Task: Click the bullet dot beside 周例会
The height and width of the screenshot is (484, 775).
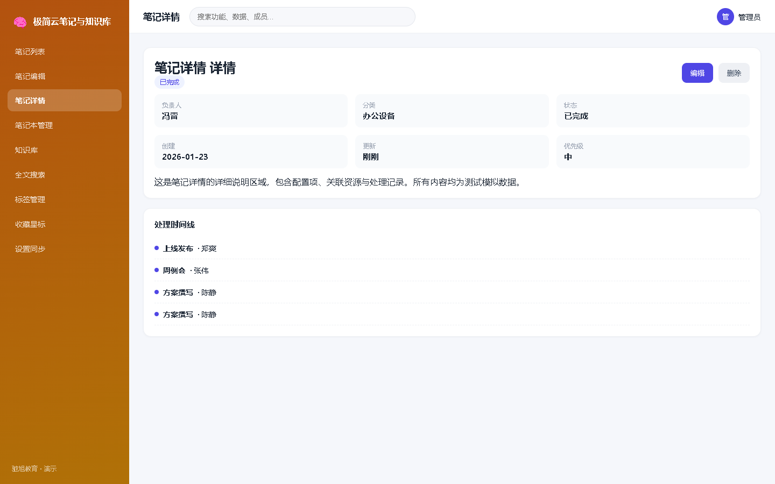Action: coord(157,270)
